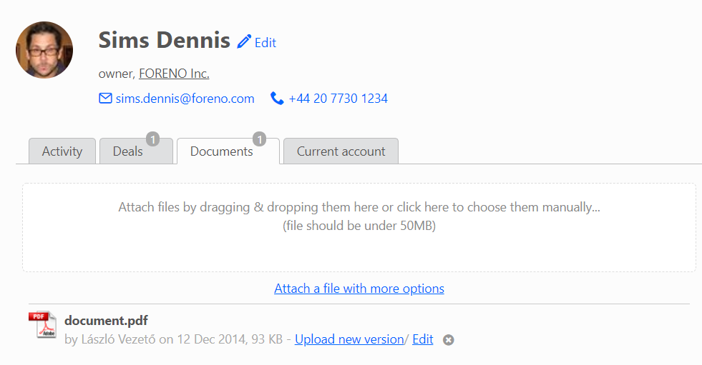Screen dimensions: 702x365
Task: Open Attach a file with more options
Action: click(359, 289)
